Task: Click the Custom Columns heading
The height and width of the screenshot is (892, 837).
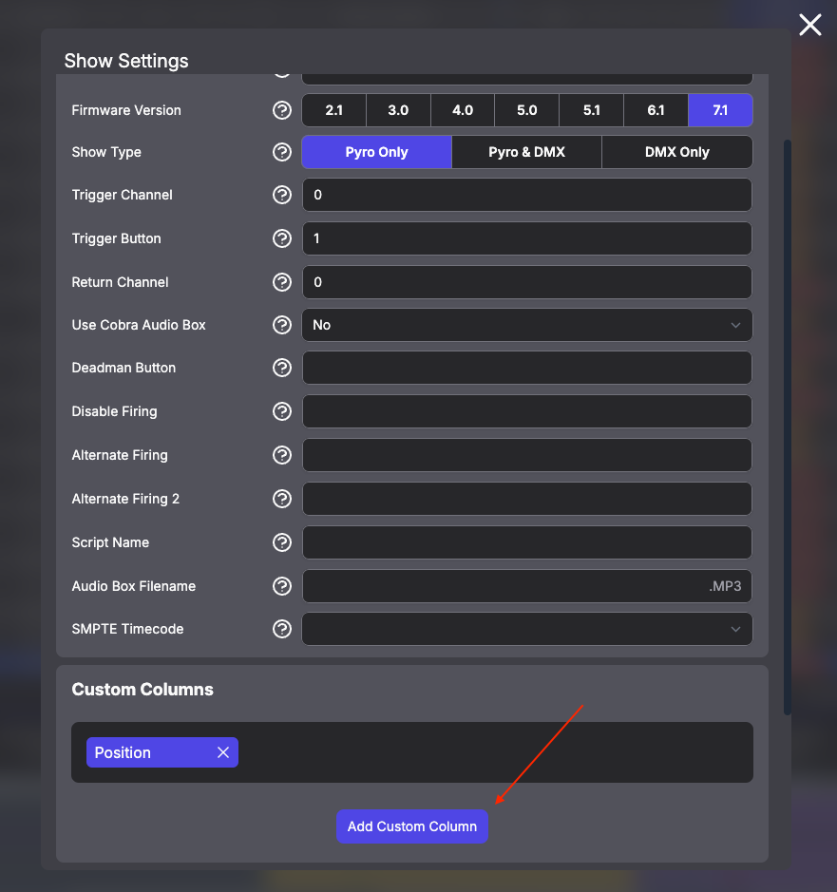Action: (x=143, y=690)
